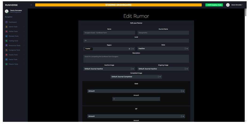
Task: Click the Admin Tools sidebar icon
Action: click(x=6, y=27)
